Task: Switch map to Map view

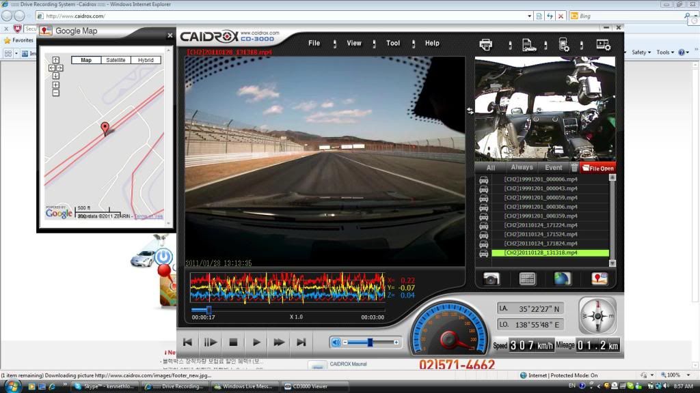Action: point(86,60)
